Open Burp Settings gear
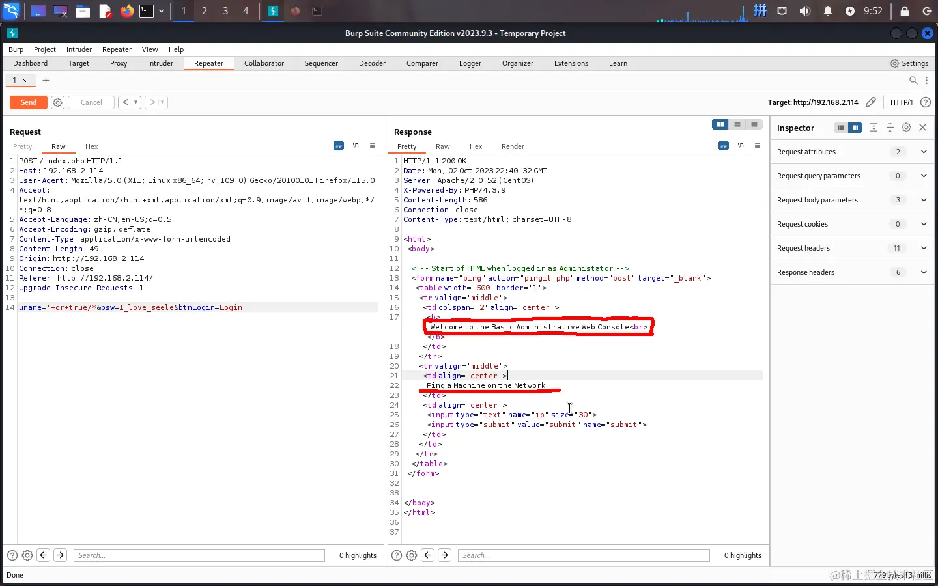938x586 pixels. (x=909, y=63)
